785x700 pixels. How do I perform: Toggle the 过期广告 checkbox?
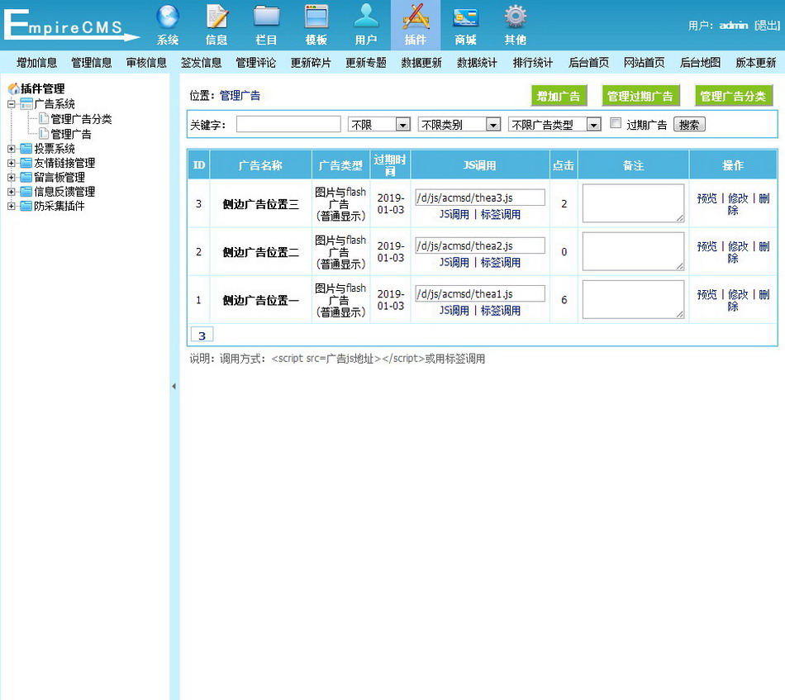(x=616, y=123)
